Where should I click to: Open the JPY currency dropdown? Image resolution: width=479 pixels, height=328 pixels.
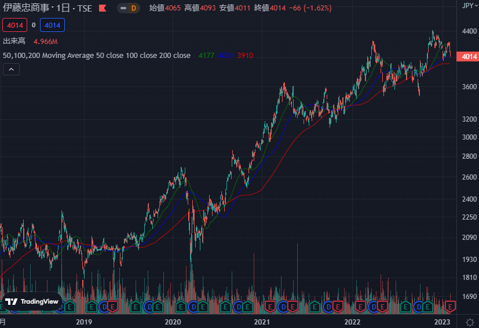[x=470, y=5]
